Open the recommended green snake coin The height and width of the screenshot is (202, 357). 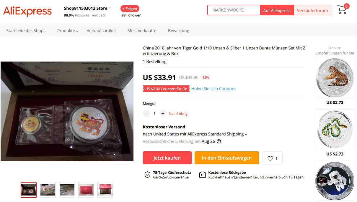coord(335,129)
